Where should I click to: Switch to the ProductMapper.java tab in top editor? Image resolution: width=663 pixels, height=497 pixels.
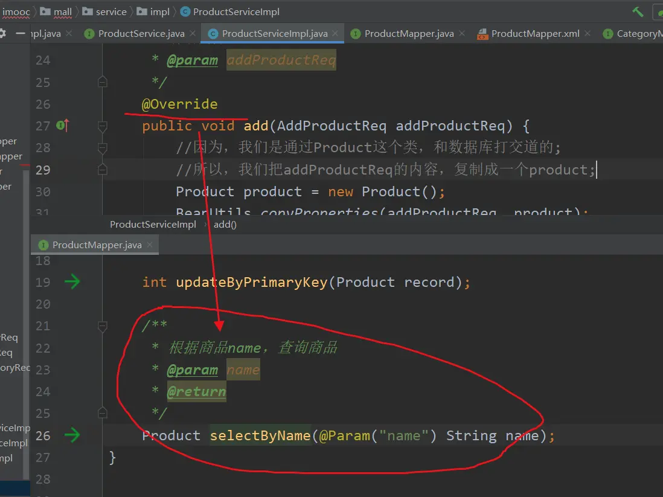(409, 34)
